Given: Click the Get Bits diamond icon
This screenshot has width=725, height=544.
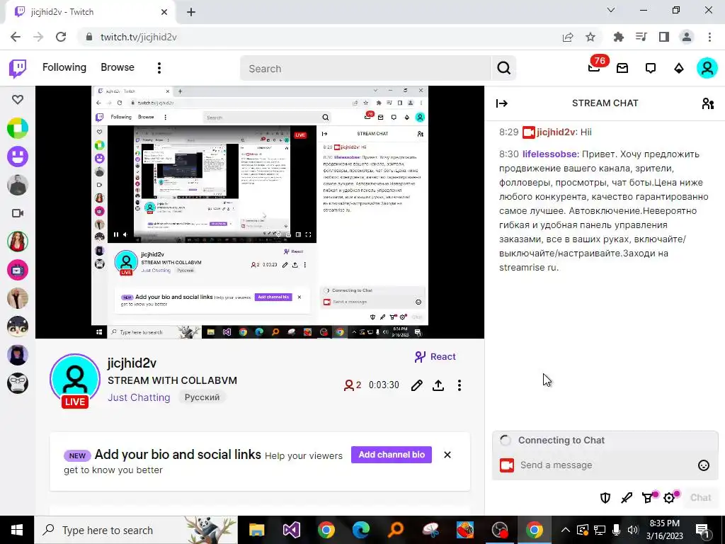Looking at the screenshot, I should [x=679, y=69].
